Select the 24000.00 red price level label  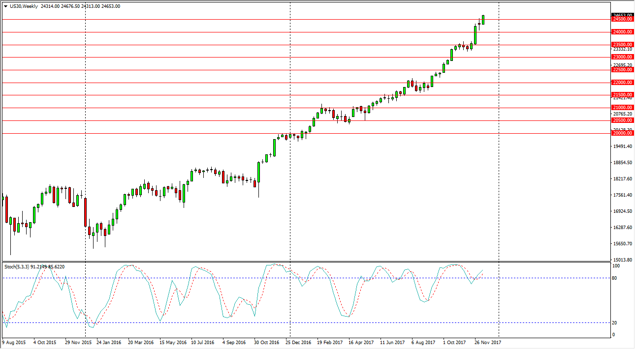point(622,32)
